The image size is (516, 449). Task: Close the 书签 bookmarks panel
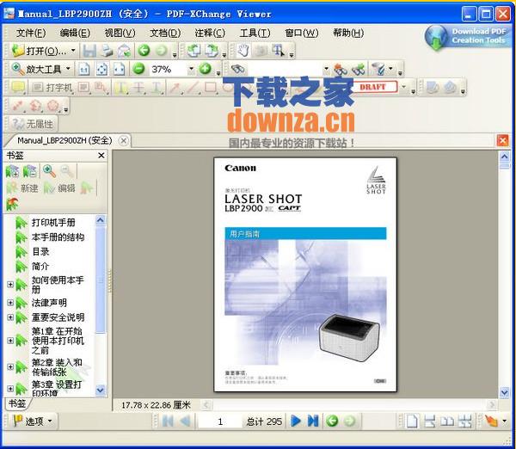click(101, 156)
